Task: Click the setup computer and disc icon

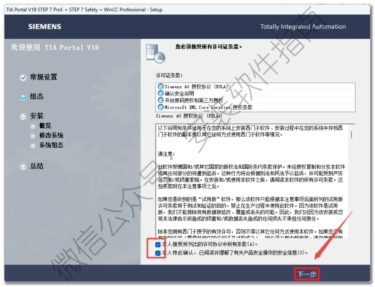Action: point(156,54)
